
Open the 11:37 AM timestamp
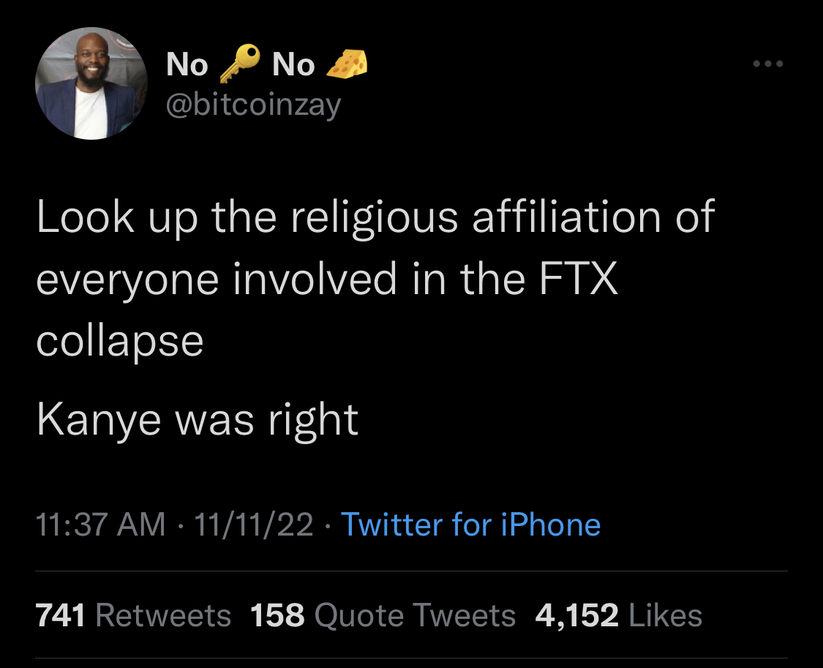[101, 525]
